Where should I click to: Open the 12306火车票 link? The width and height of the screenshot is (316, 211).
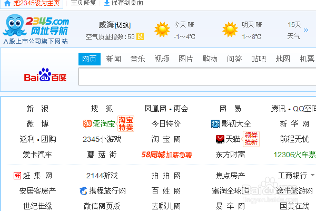(294, 155)
